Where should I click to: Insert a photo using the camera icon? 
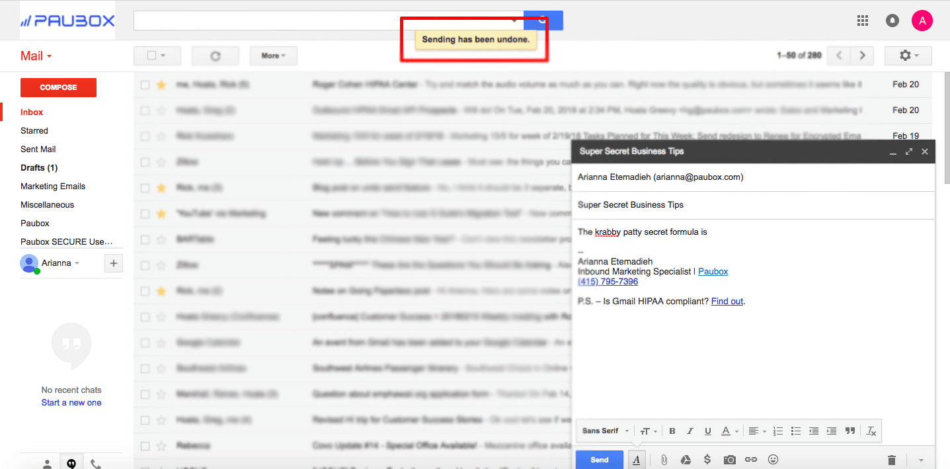point(729,459)
